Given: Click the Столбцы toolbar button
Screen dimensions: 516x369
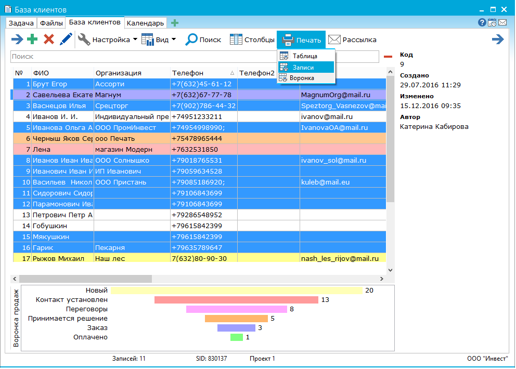Looking at the screenshot, I should pyautogui.click(x=252, y=39).
